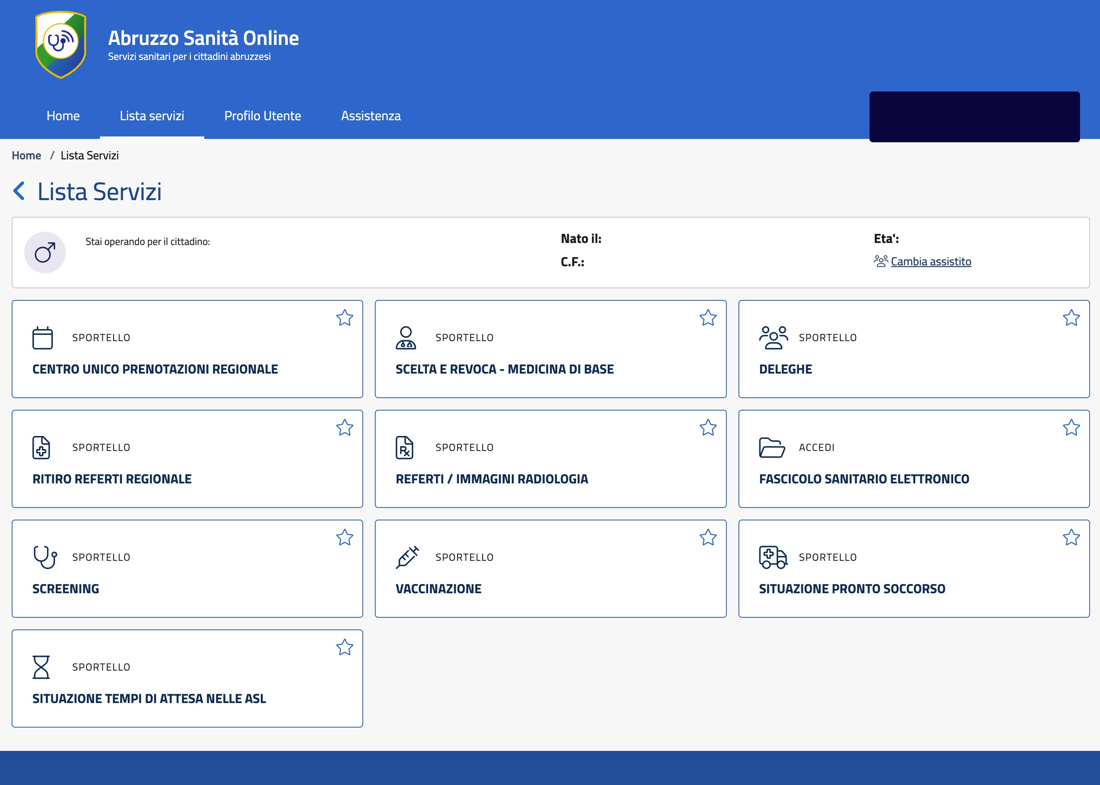Image resolution: width=1100 pixels, height=785 pixels.
Task: Click the hourglass icon for Tempi di Attesa
Action: (41, 666)
